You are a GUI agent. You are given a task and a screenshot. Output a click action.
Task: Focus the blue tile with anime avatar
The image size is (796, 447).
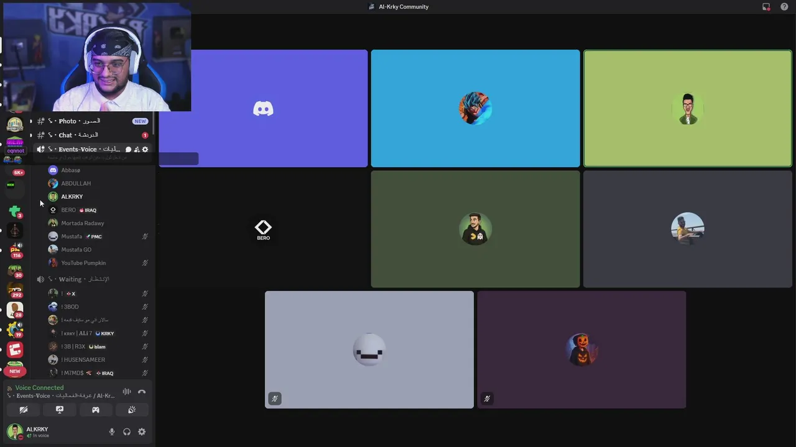click(x=475, y=109)
